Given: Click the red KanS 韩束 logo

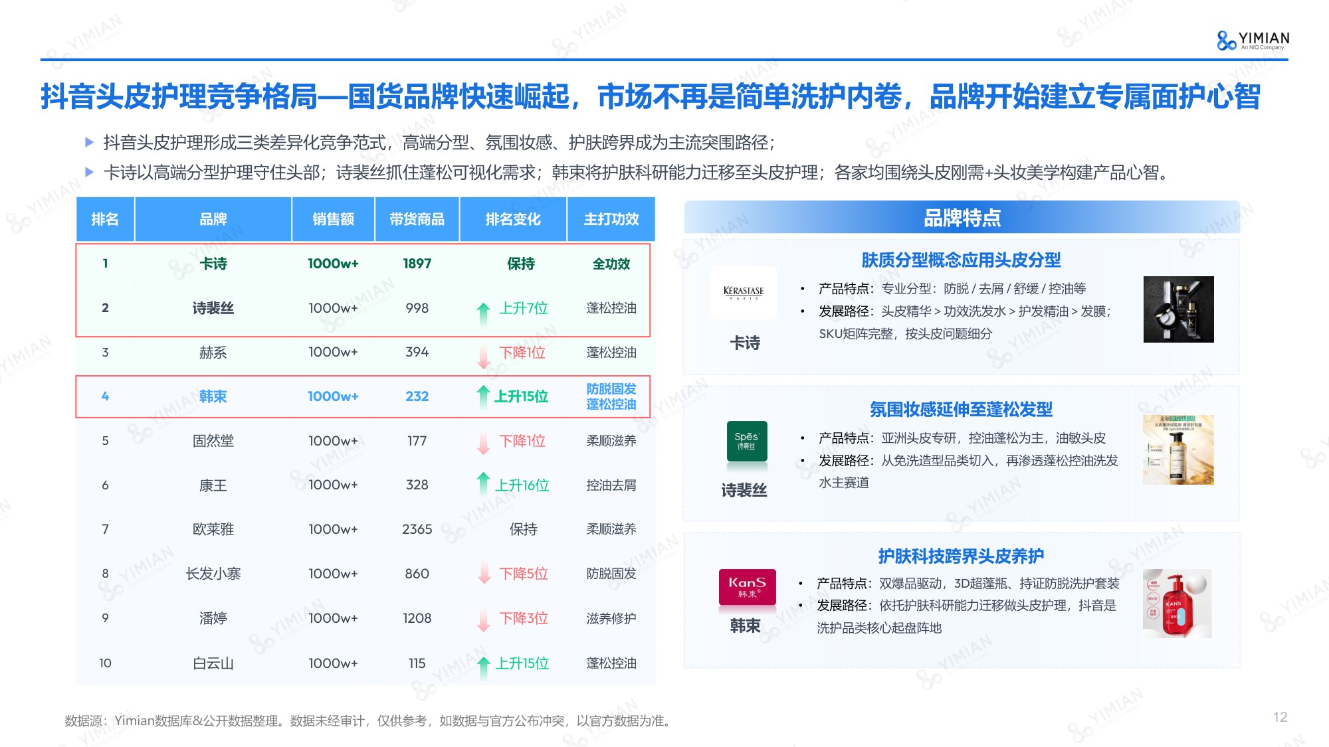Looking at the screenshot, I should click(747, 587).
